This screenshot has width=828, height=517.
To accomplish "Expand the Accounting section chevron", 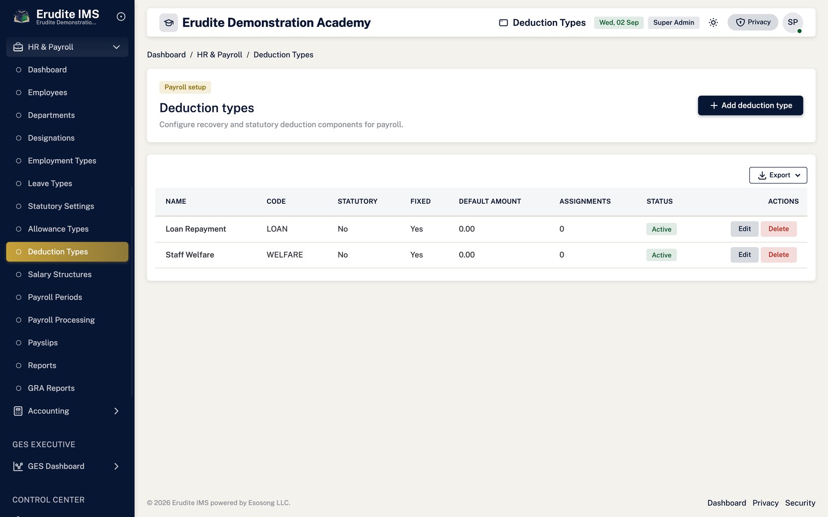I will [x=116, y=411].
